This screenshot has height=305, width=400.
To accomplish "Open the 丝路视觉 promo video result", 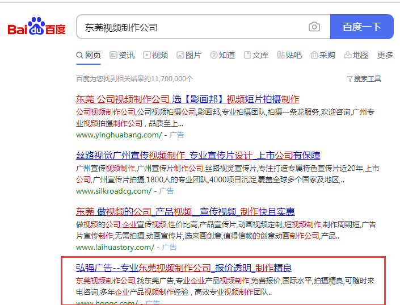I will [x=198, y=155].
